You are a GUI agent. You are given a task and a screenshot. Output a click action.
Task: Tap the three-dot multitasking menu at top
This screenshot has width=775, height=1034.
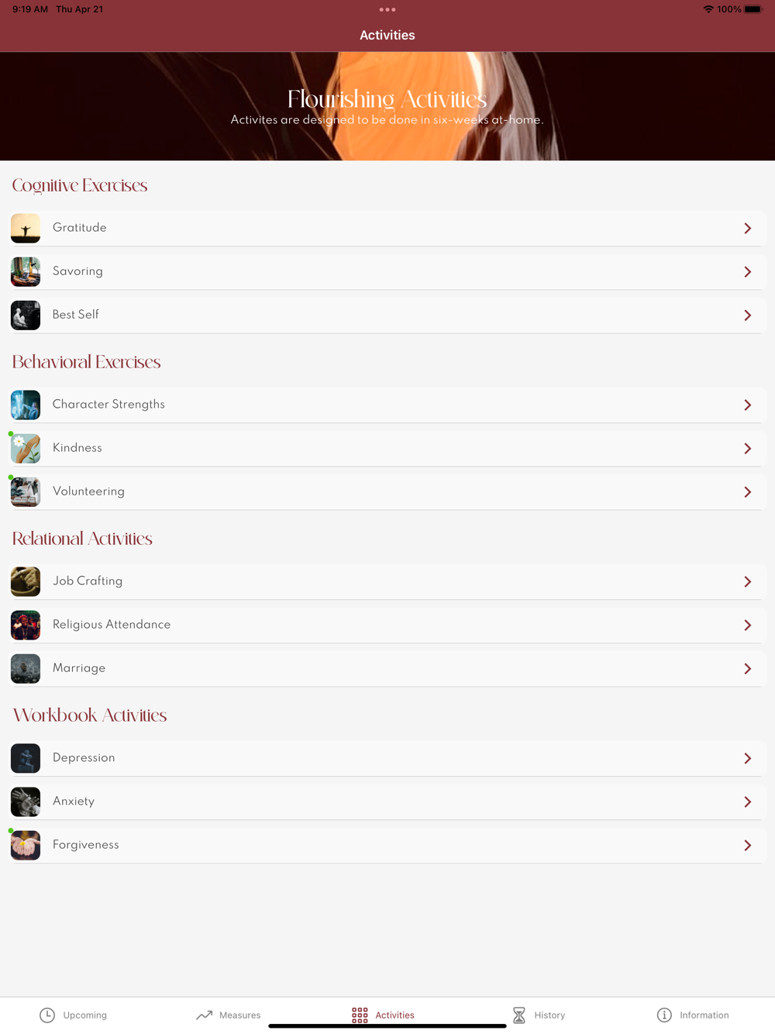click(387, 10)
